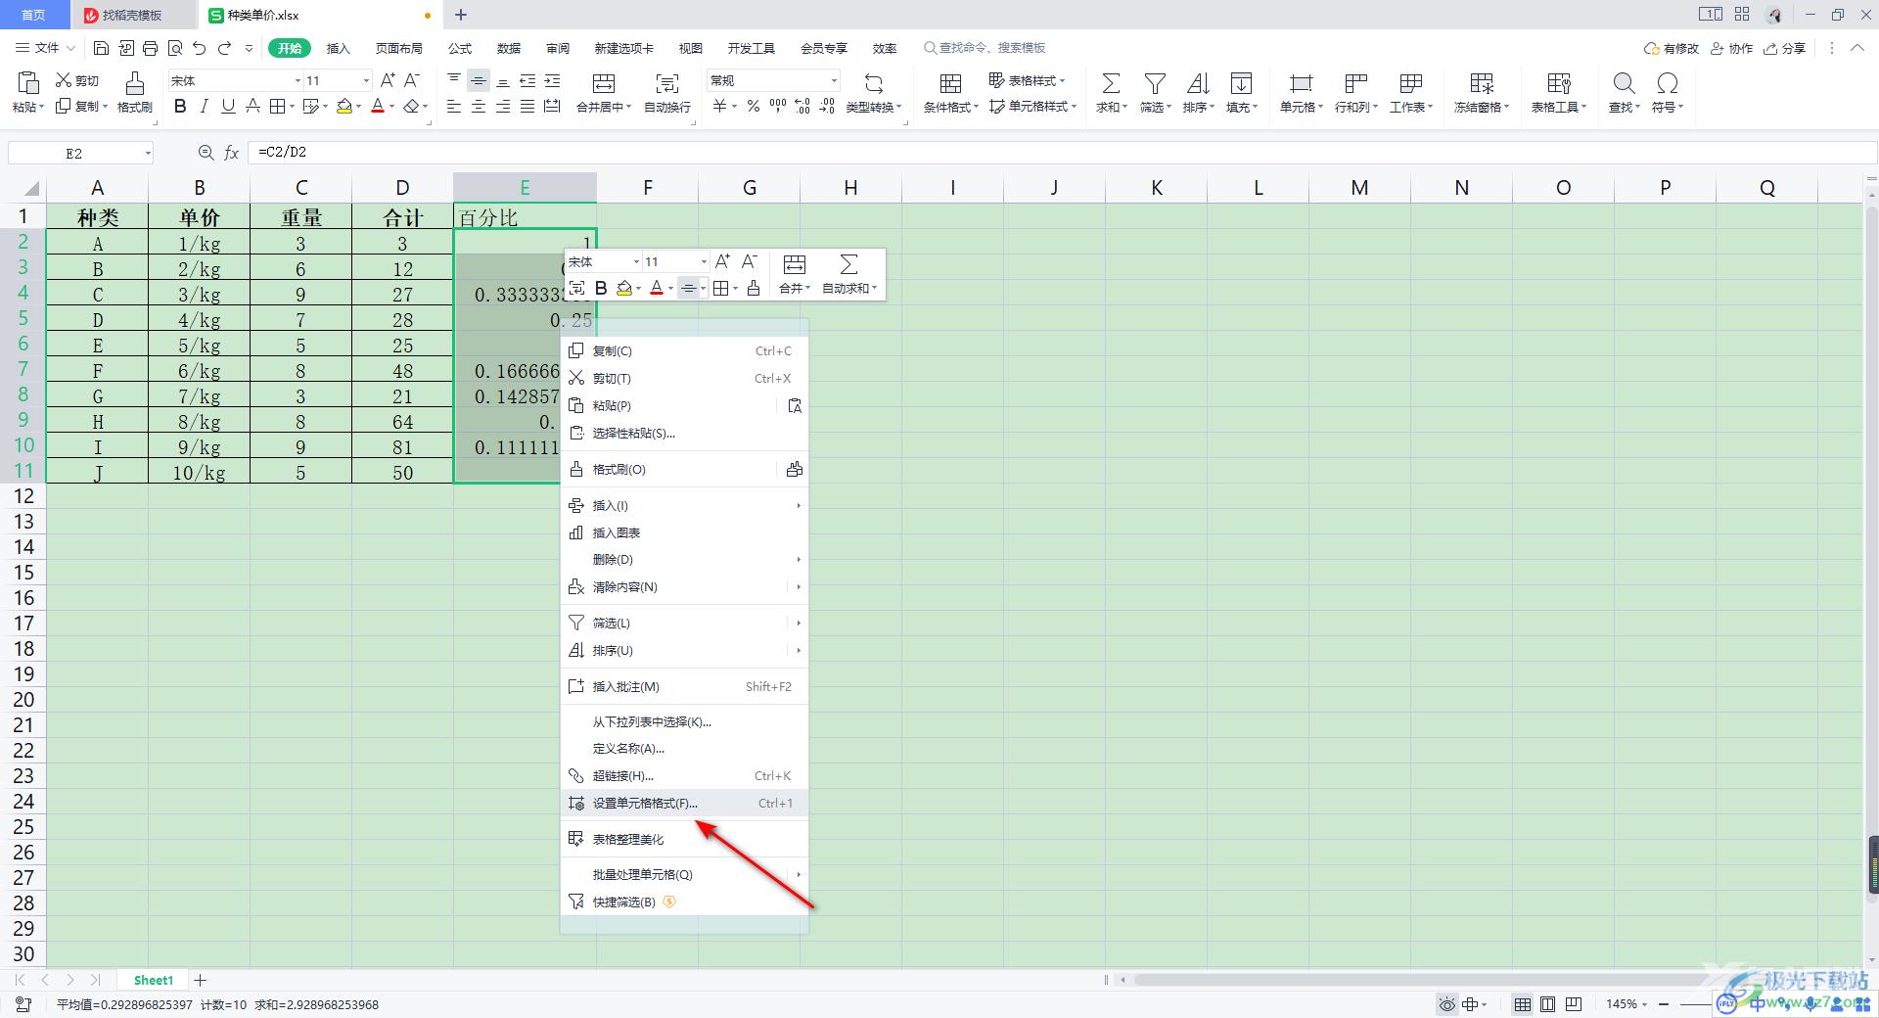The width and height of the screenshot is (1879, 1018).
Task: Click the Strikethrough A icon in ribbon
Action: [x=252, y=107]
